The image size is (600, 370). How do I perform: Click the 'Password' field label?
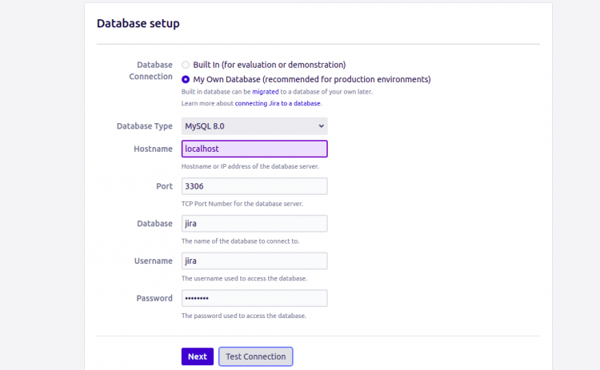[x=154, y=298]
